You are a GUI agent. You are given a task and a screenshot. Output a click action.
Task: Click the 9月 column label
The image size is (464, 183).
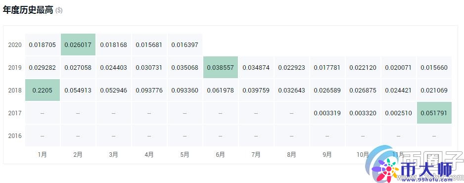(327, 155)
